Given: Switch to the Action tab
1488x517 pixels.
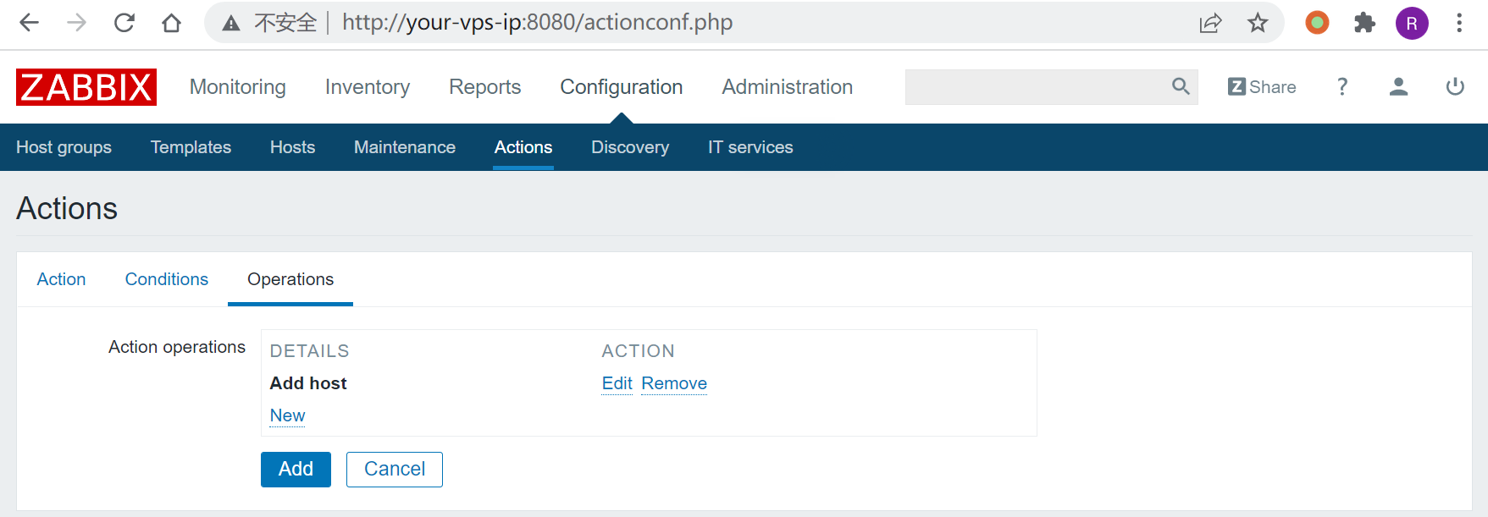Looking at the screenshot, I should pyautogui.click(x=61, y=279).
